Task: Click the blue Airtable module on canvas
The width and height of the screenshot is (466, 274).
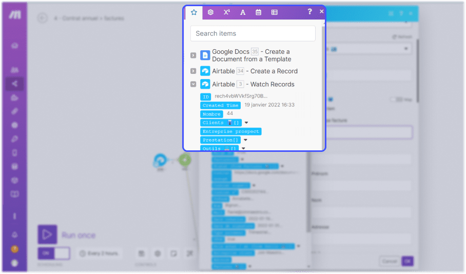Action: coord(160,161)
